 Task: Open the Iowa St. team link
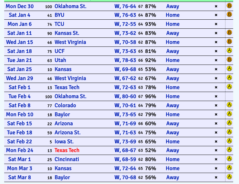[x=64, y=141]
